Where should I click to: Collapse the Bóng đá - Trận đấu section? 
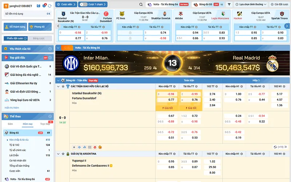coord(58,80)
